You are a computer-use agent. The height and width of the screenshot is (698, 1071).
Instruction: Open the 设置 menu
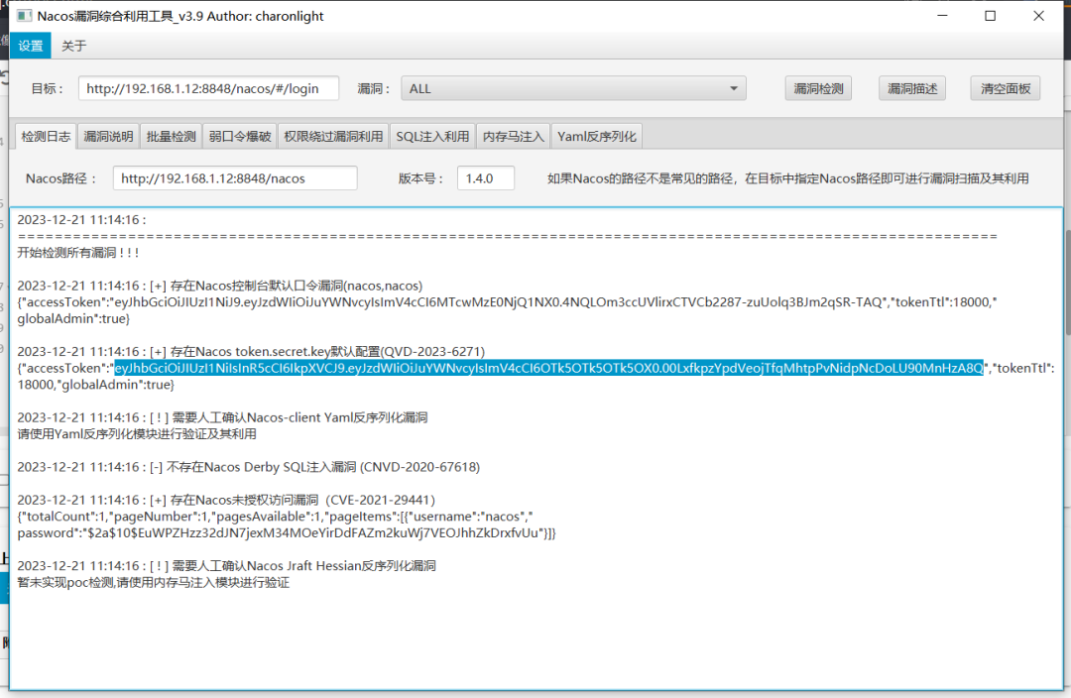coord(30,46)
